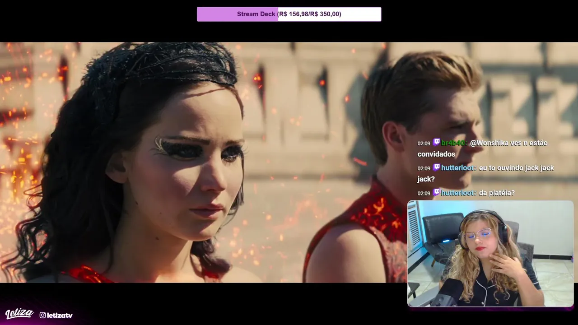Click the Twitch badge beside hutterloot's jack jack message

point(436,167)
